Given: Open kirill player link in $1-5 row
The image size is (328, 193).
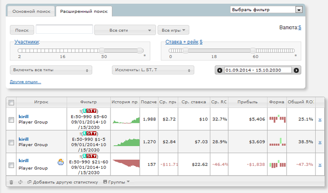Looking at the screenshot, I should [x=23, y=139].
